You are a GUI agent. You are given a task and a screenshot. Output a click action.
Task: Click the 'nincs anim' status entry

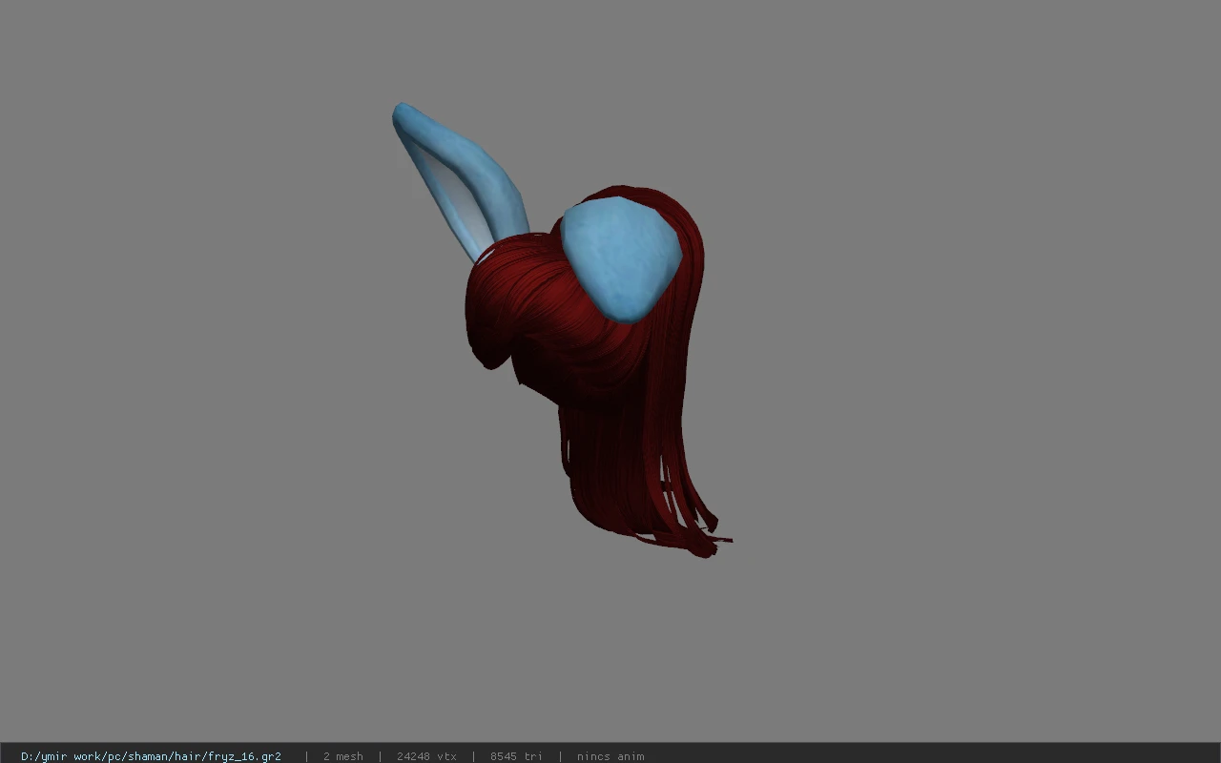click(x=610, y=756)
